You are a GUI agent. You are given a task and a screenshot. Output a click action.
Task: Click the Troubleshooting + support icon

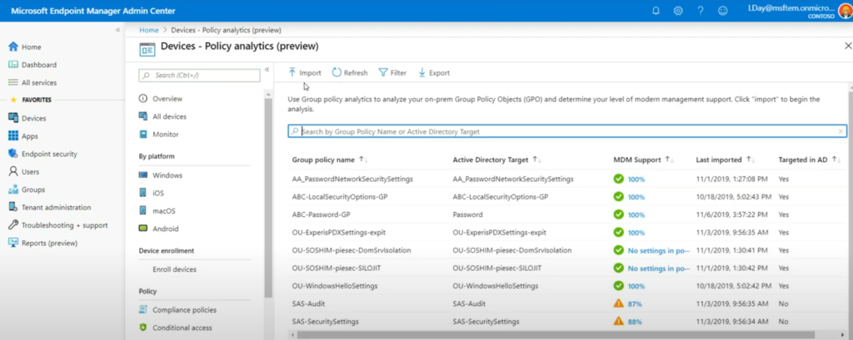click(x=13, y=224)
